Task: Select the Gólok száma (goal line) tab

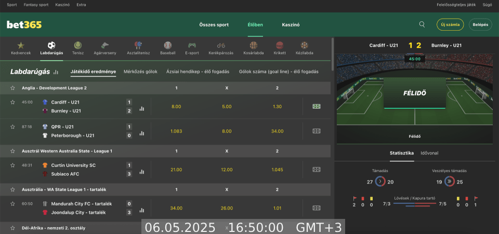Action: 279,72
